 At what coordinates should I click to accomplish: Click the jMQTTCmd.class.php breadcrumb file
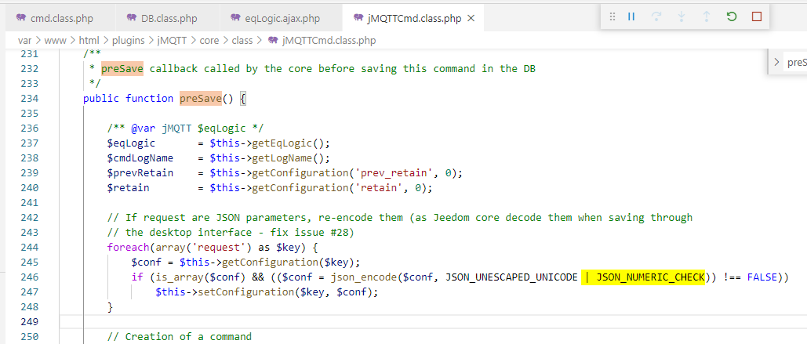point(329,40)
